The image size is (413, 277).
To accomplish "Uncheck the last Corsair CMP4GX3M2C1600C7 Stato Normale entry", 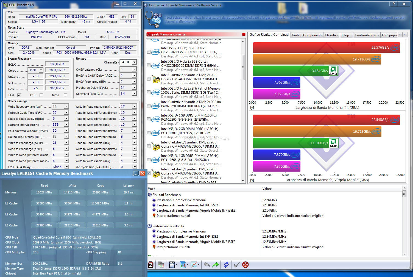I will [x=149, y=173].
